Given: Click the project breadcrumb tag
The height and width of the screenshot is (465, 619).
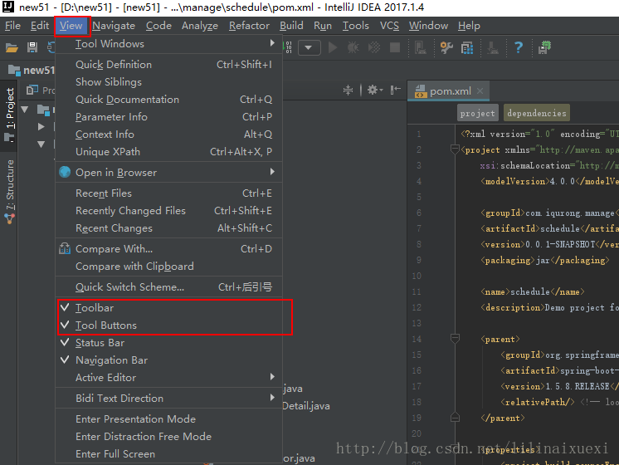Looking at the screenshot, I should pyautogui.click(x=477, y=113).
